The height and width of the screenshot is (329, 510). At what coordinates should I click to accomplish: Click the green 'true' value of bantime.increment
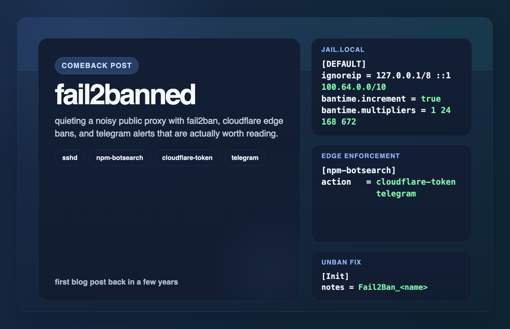click(431, 99)
